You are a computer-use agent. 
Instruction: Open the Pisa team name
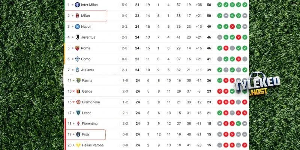(85, 134)
